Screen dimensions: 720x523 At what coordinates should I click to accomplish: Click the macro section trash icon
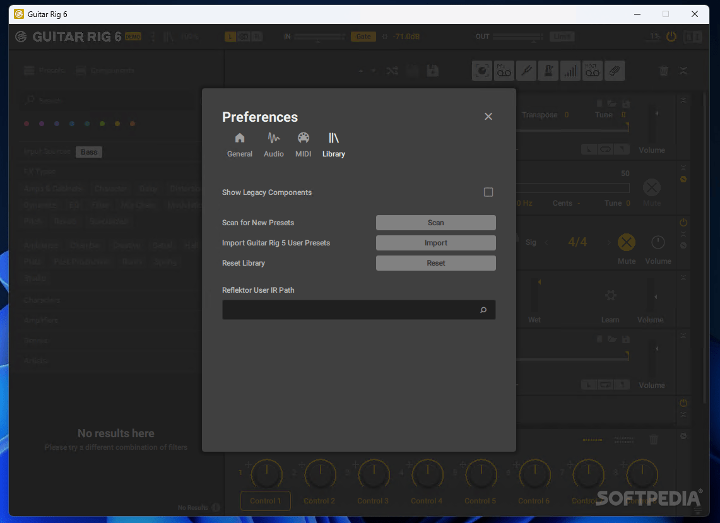pyautogui.click(x=654, y=440)
